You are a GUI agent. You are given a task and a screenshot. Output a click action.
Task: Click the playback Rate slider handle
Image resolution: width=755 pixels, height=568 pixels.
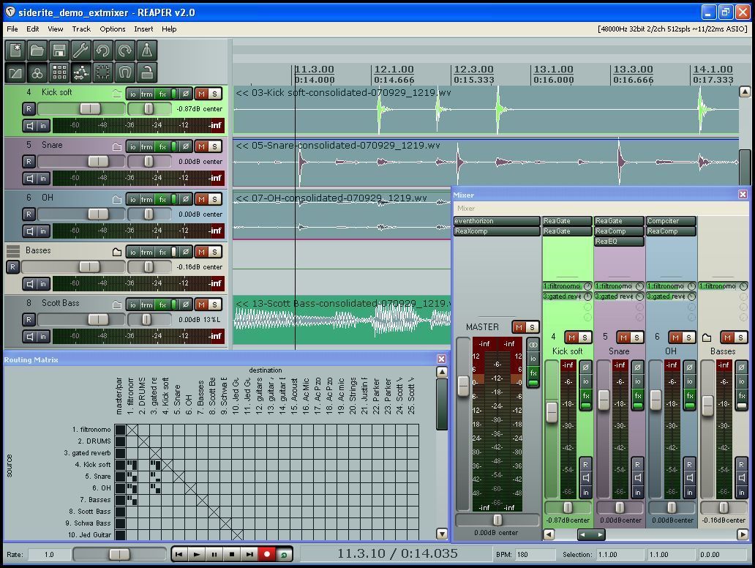[119, 555]
